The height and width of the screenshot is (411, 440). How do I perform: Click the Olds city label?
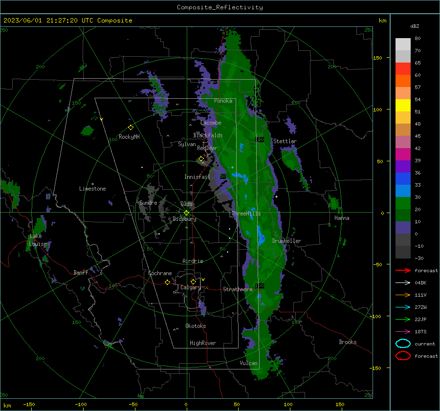pos(186,204)
